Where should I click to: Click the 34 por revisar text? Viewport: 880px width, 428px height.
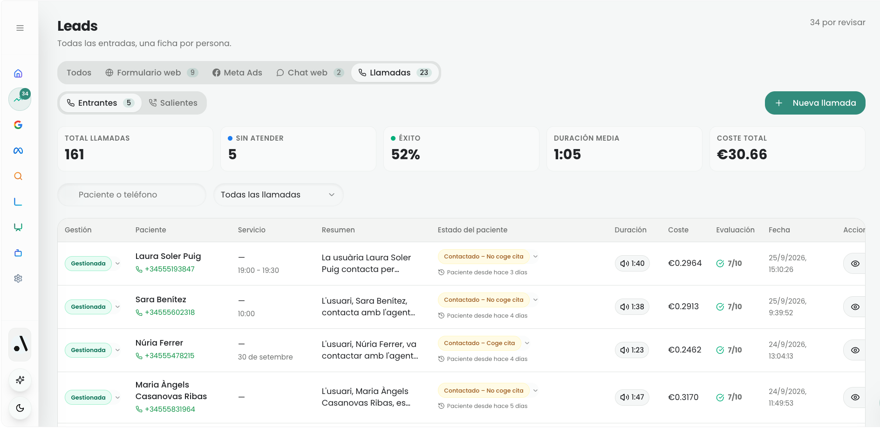click(x=838, y=22)
